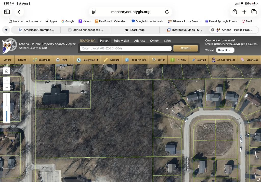Go back with the Safari back arrow
Screen dimensions: 261x182
point(19,12)
